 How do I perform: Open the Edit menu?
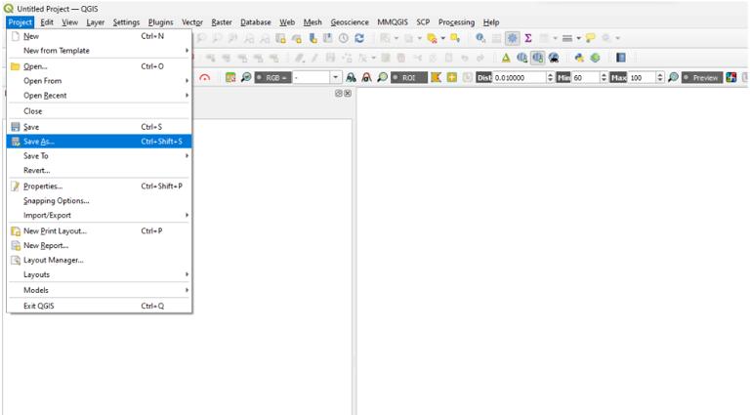47,22
